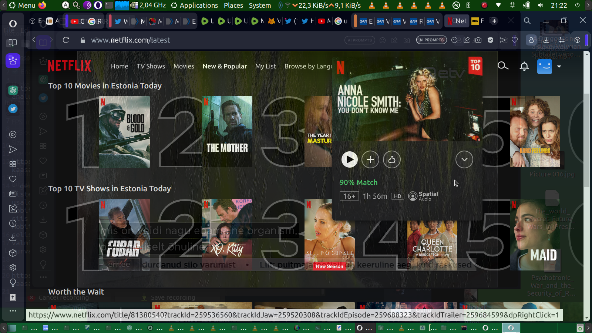Open the XO, Kitty show poster
The height and width of the screenshot is (333, 592).
[x=227, y=235]
